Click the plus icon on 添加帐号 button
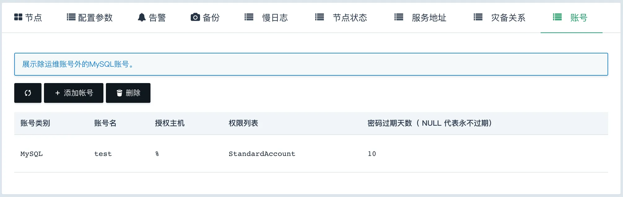Viewport: 623px width, 197px height. tap(57, 93)
